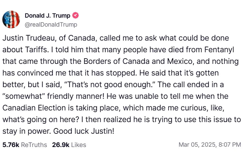Image resolution: width=246 pixels, height=156 pixels.
Task: Click the word Borders in the post
Action: [97, 61]
